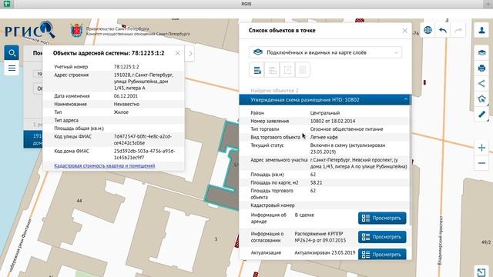Click Просмотреть for Актуализация row
The image size is (493, 277).
coord(382,254)
